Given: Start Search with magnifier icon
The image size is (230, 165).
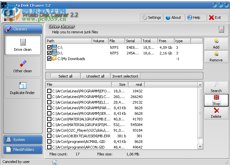Looking at the screenshot, I should 216,87.
